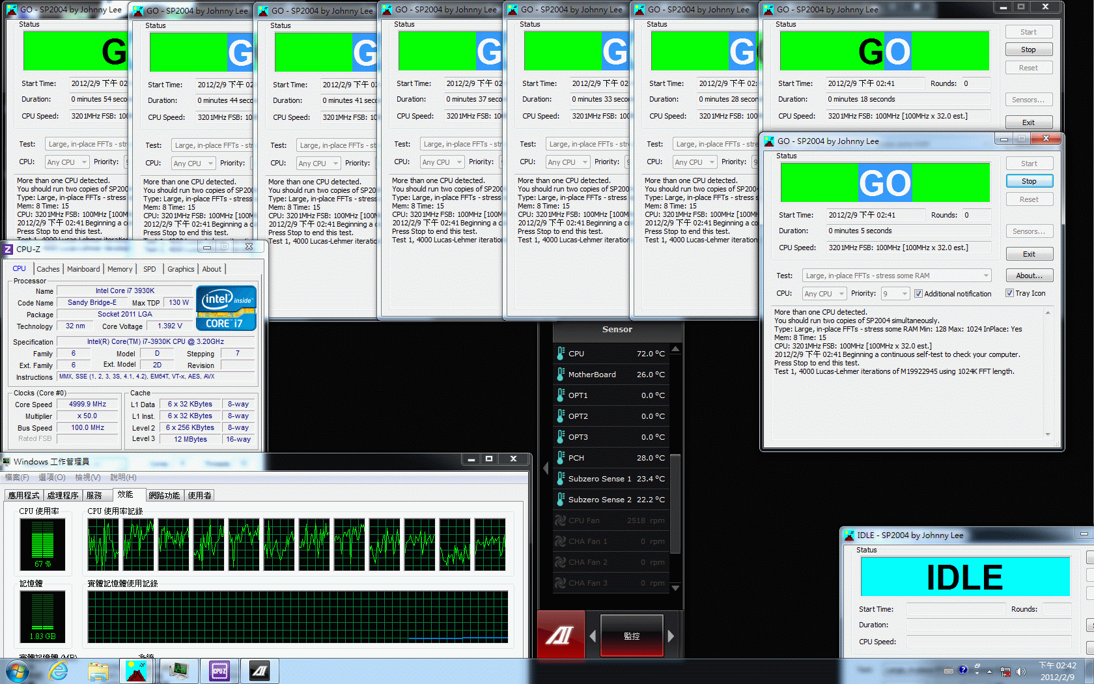Click OPT1 thermometer icon in Sensor panel
Viewport: 1094px width, 684px height.
point(561,395)
